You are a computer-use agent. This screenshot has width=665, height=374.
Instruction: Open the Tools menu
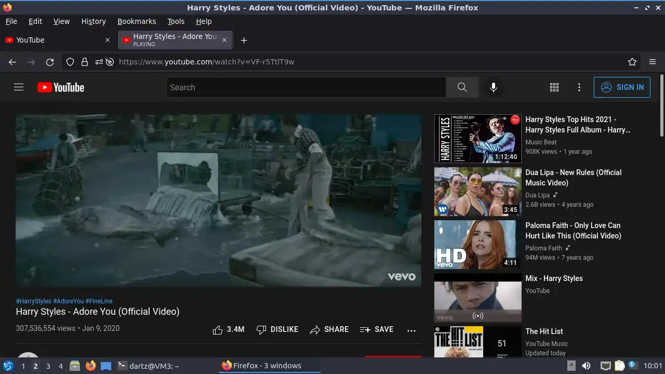click(x=176, y=21)
